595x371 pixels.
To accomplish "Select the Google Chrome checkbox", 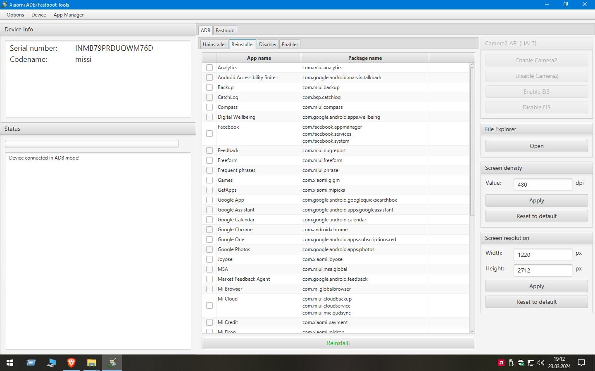I will click(209, 230).
